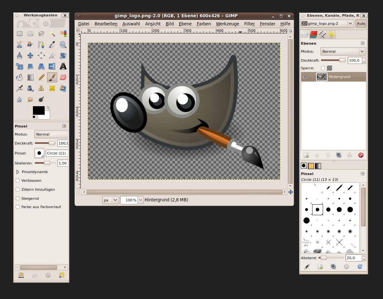Open the Bearbeiten menu
The height and width of the screenshot is (299, 383).
[x=106, y=24]
